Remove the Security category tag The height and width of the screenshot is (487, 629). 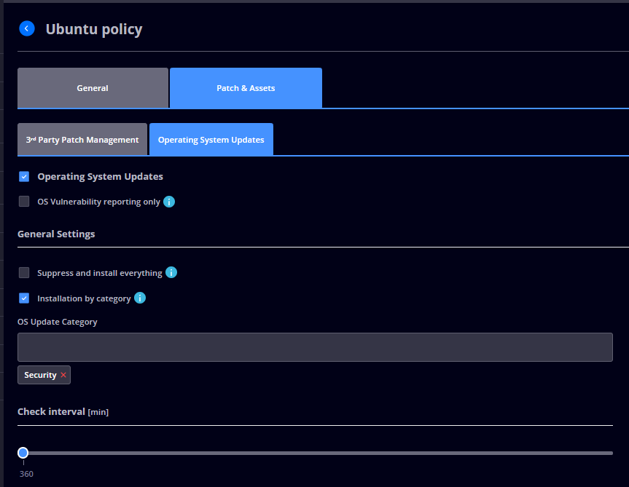point(63,375)
